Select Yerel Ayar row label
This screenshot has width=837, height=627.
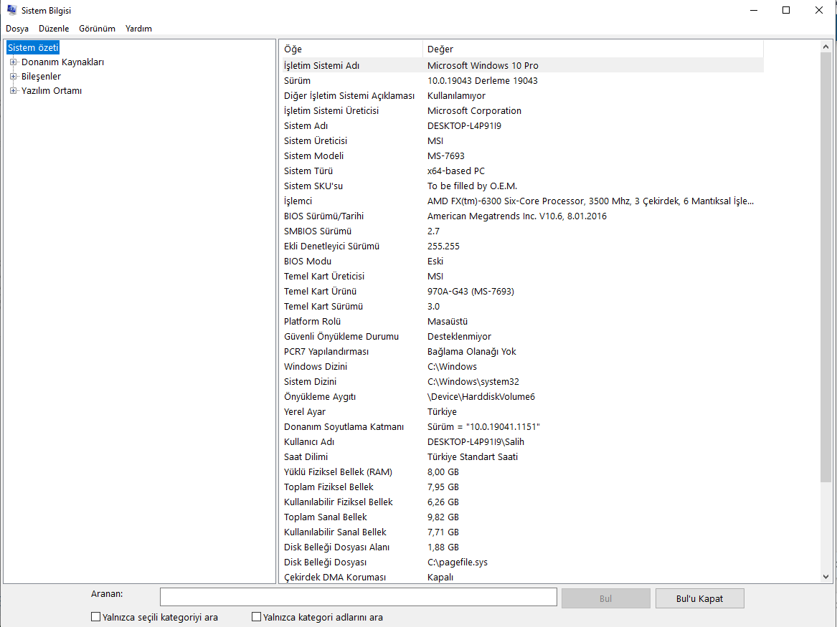(305, 411)
